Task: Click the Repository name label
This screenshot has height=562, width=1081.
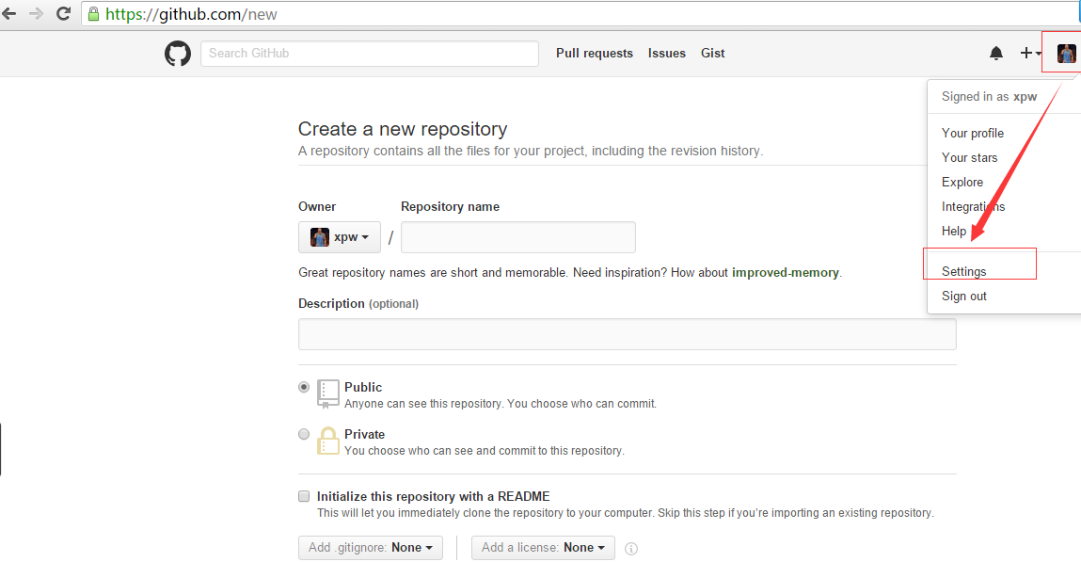Action: (x=451, y=206)
